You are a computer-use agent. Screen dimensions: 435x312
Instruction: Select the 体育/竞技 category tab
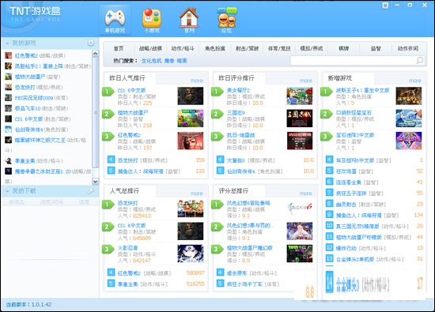pos(279,48)
